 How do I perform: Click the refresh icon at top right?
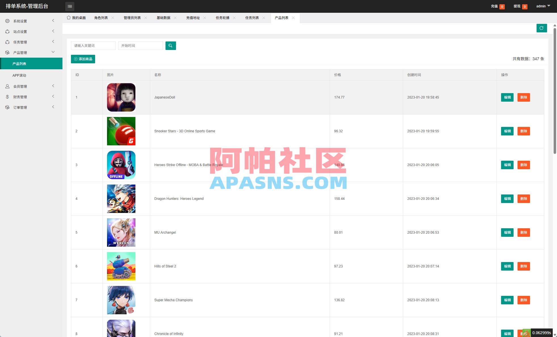pos(542,28)
